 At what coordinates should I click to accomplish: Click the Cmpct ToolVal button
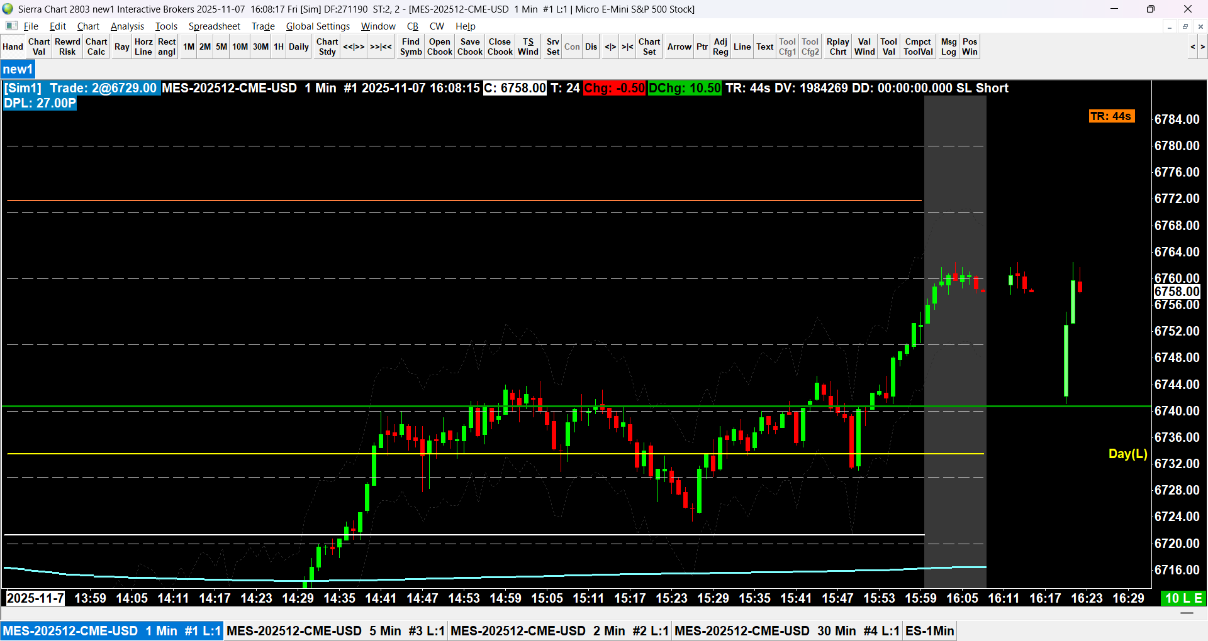918,47
